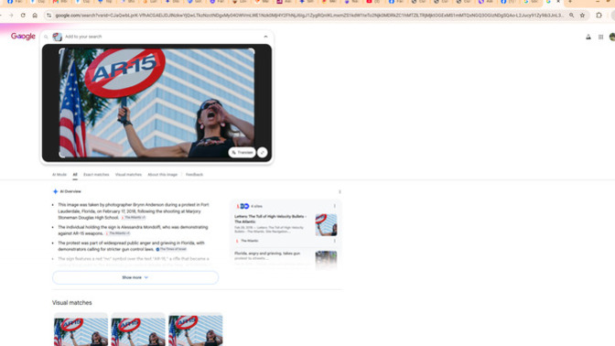
Task: Click the Translate button on the image
Action: pyautogui.click(x=242, y=152)
